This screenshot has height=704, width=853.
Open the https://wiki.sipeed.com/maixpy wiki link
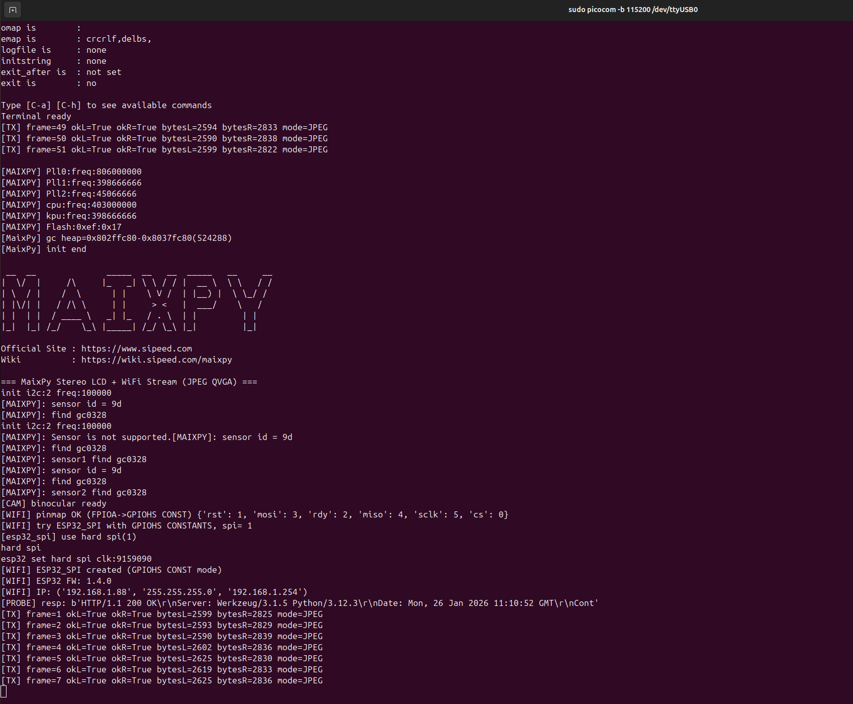[x=156, y=359]
